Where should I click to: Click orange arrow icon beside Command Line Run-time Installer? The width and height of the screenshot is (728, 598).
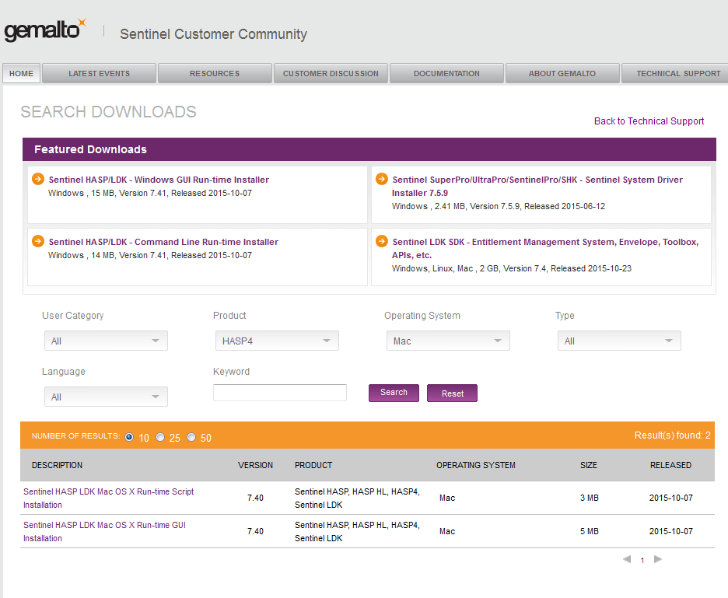[x=38, y=241]
